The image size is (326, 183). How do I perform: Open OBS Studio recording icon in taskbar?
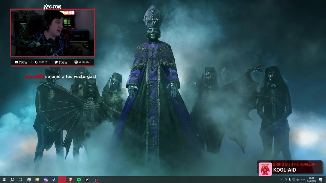[96, 180]
